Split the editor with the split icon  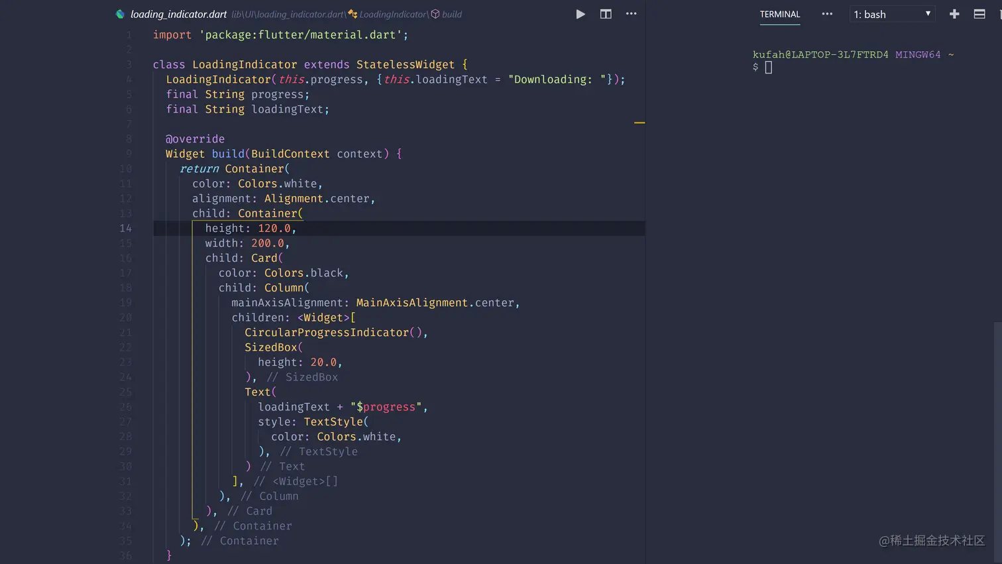pyautogui.click(x=606, y=14)
